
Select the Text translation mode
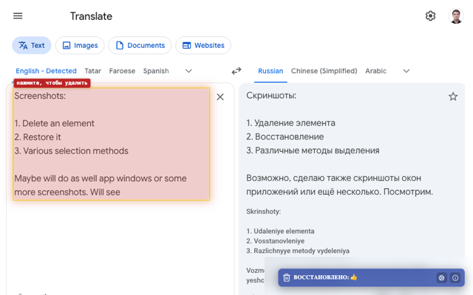(x=32, y=46)
